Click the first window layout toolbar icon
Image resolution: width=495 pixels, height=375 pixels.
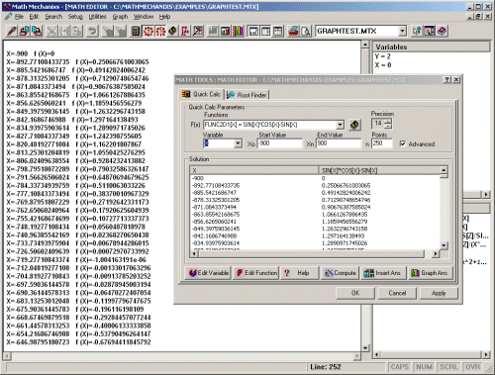[x=253, y=31]
